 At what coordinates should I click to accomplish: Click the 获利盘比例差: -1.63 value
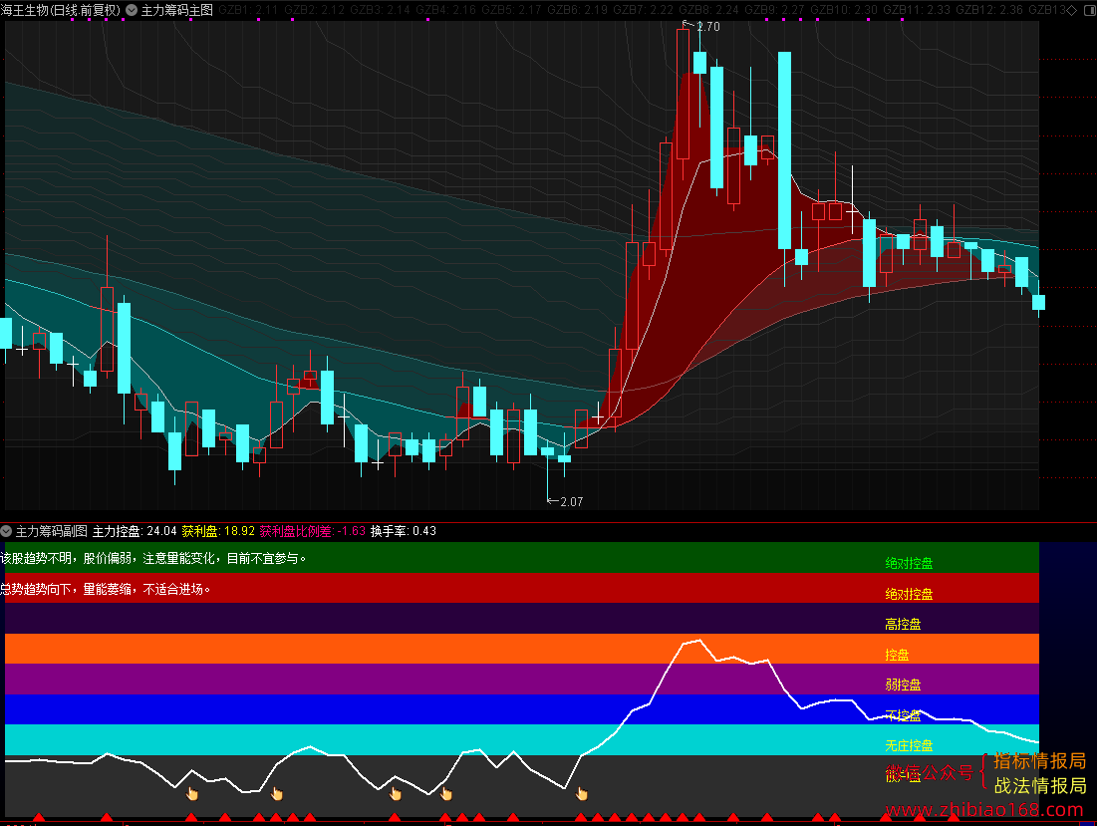point(313,531)
